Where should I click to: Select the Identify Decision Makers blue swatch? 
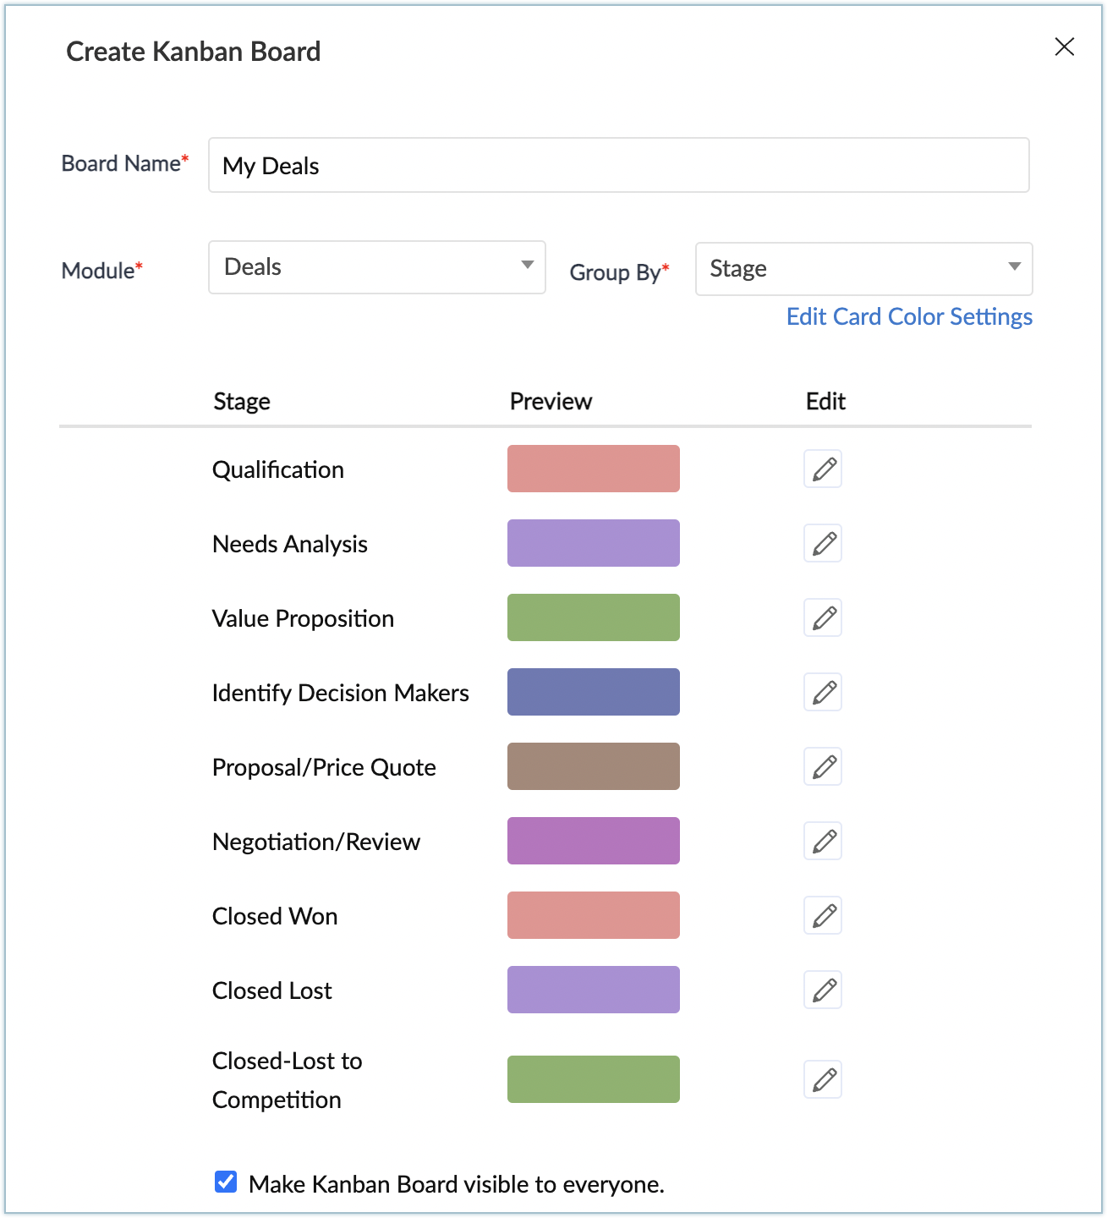click(594, 692)
